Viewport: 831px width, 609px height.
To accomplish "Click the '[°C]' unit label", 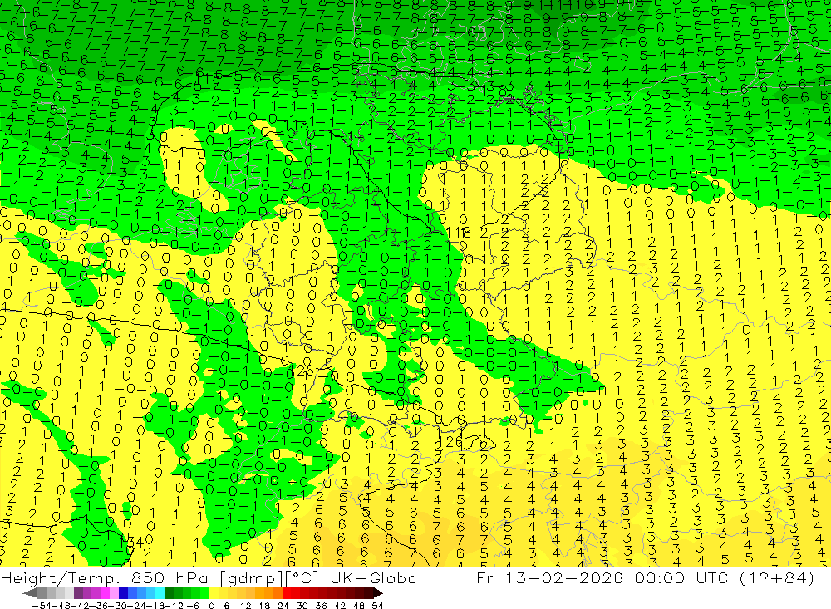I will pyautogui.click(x=302, y=579).
